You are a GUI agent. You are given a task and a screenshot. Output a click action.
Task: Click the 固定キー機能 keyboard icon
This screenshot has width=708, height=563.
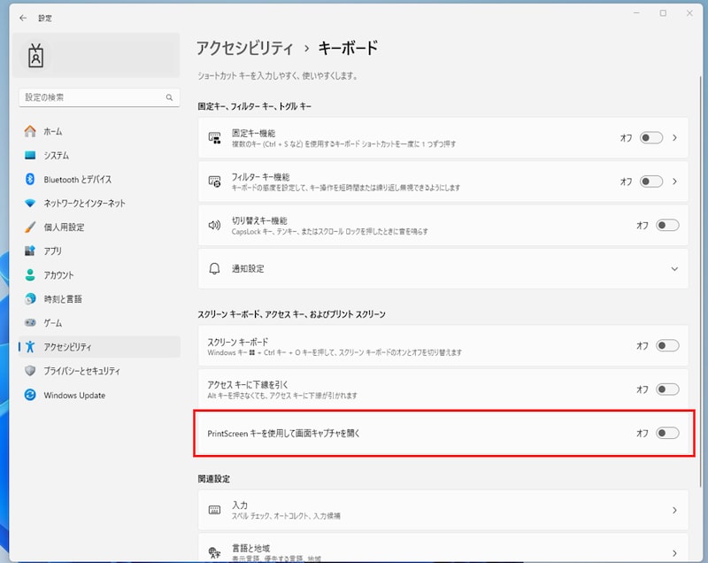pos(215,138)
